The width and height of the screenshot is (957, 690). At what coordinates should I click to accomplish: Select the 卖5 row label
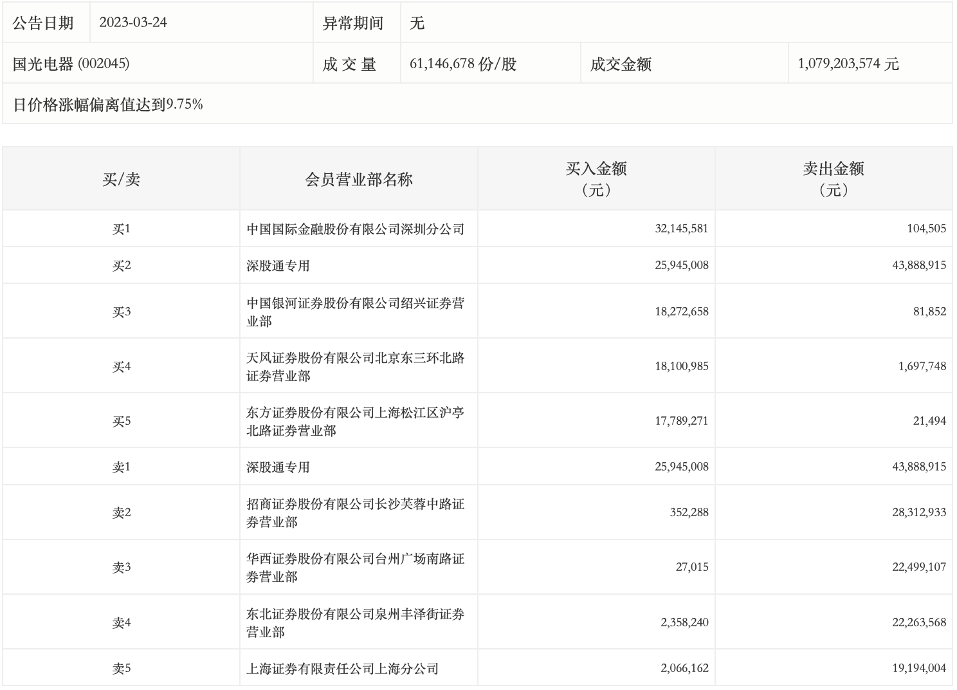(x=121, y=669)
